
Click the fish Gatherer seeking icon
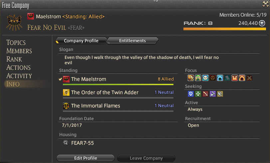[x=220, y=94]
